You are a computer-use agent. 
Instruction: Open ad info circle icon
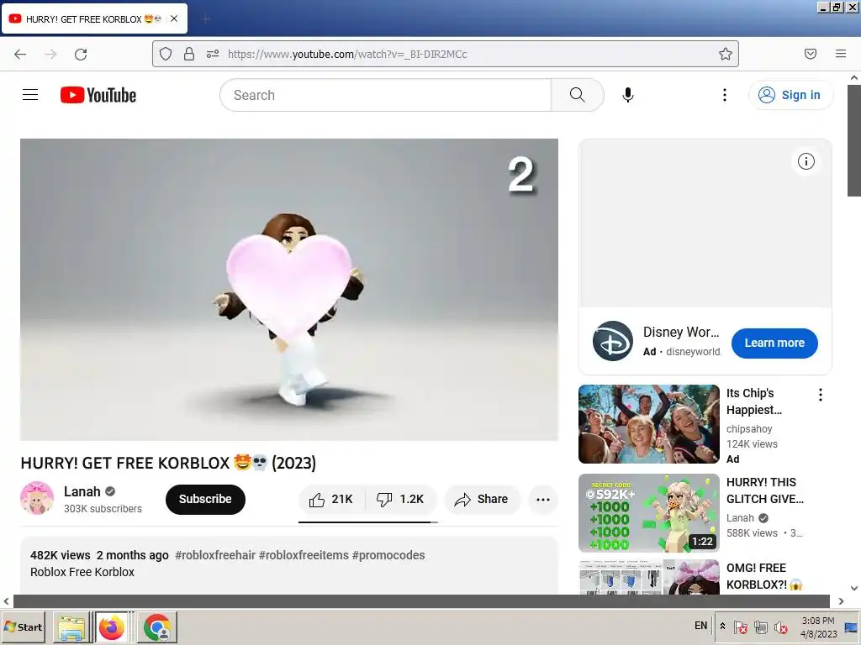click(x=806, y=161)
